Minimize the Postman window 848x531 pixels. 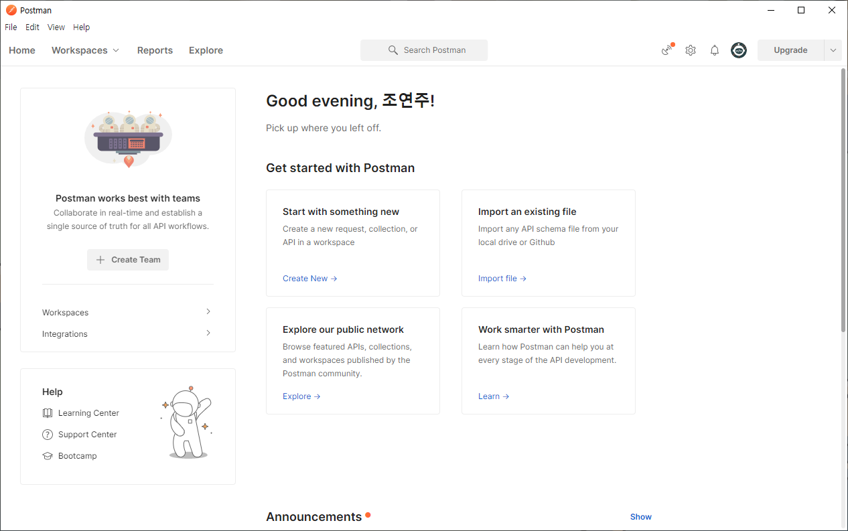pyautogui.click(x=770, y=10)
